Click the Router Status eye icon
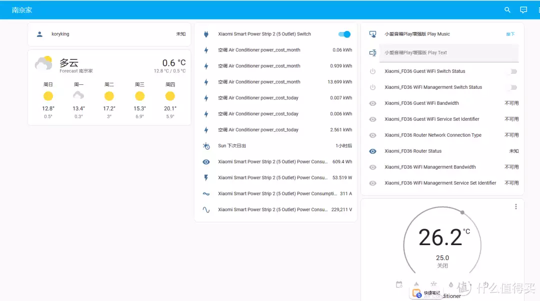The height and width of the screenshot is (301, 540). tap(372, 151)
